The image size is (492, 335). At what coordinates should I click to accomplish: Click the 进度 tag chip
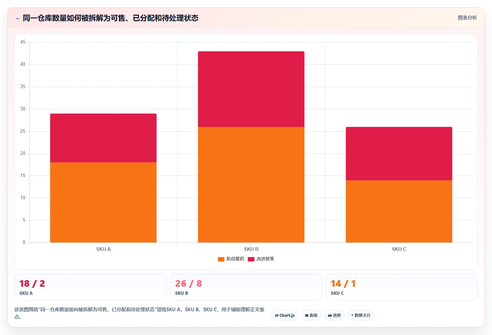pyautogui.click(x=334, y=315)
